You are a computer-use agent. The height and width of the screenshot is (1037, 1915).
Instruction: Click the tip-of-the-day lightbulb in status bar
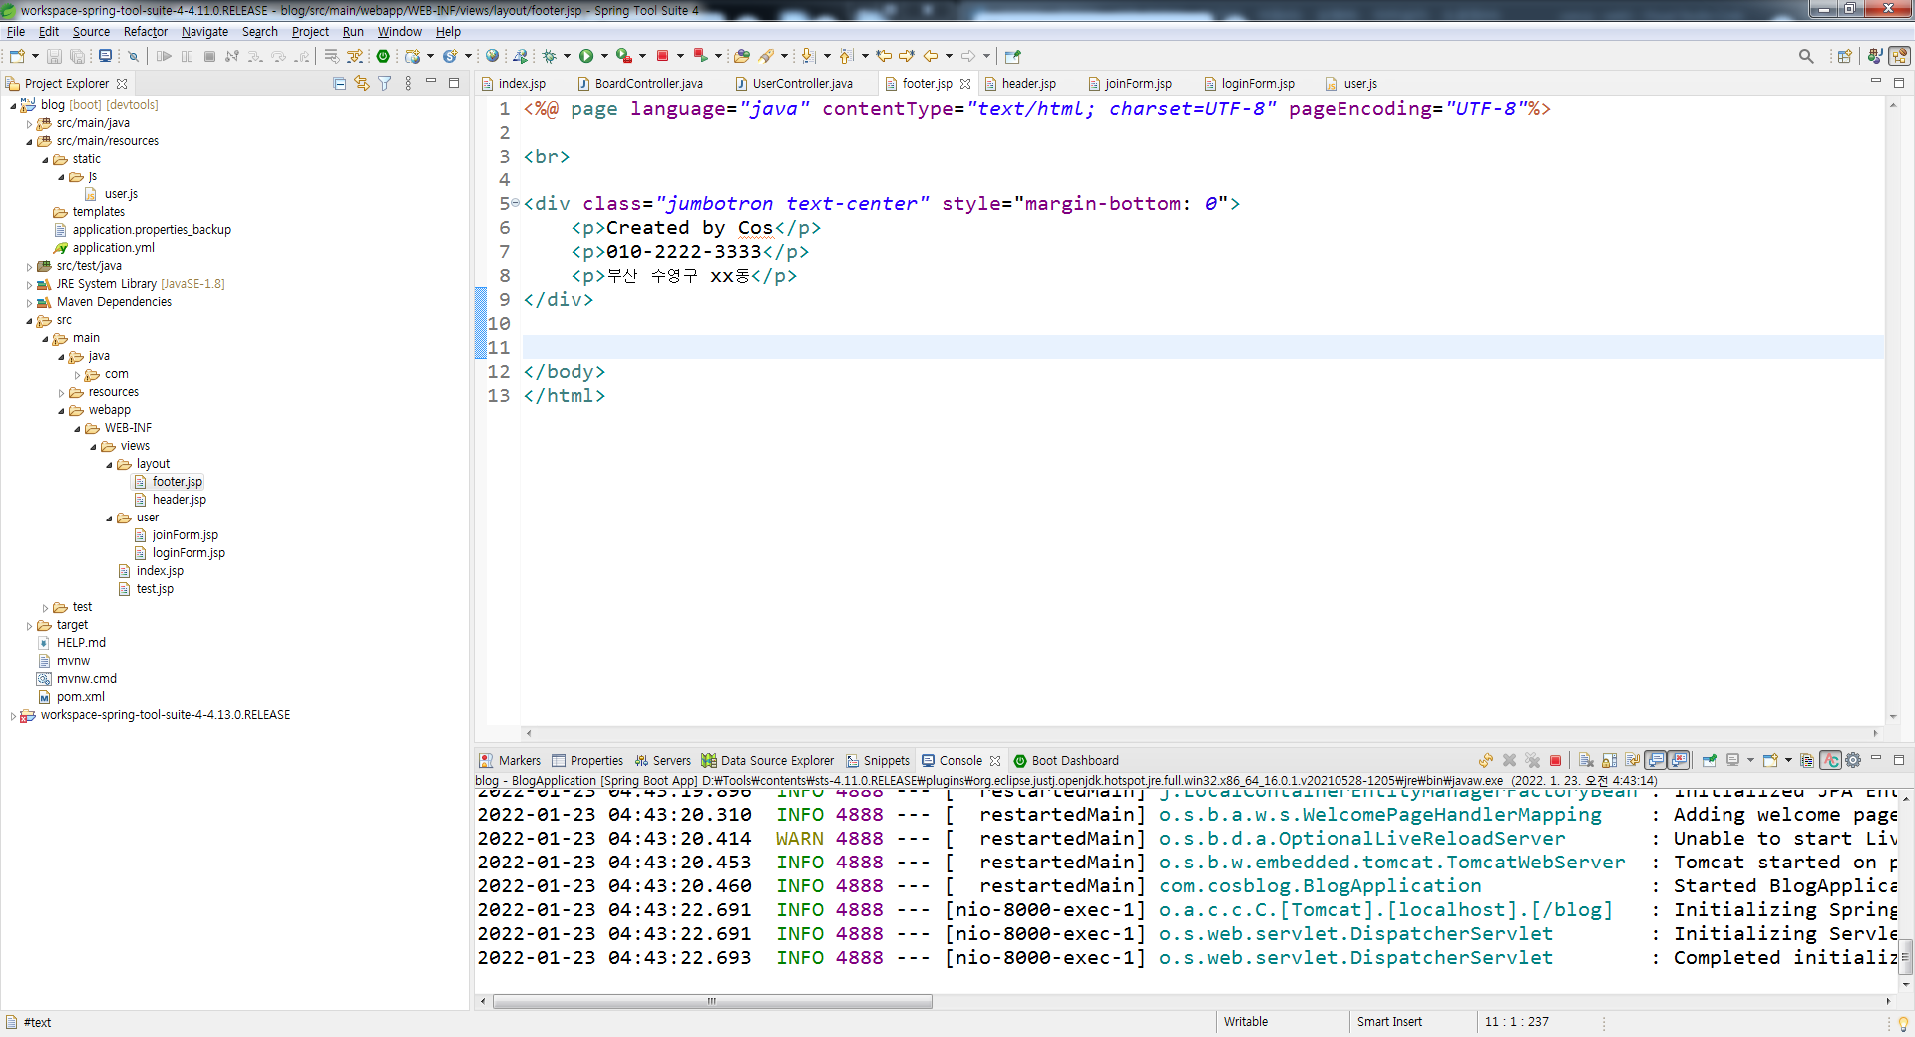coord(1903,1023)
